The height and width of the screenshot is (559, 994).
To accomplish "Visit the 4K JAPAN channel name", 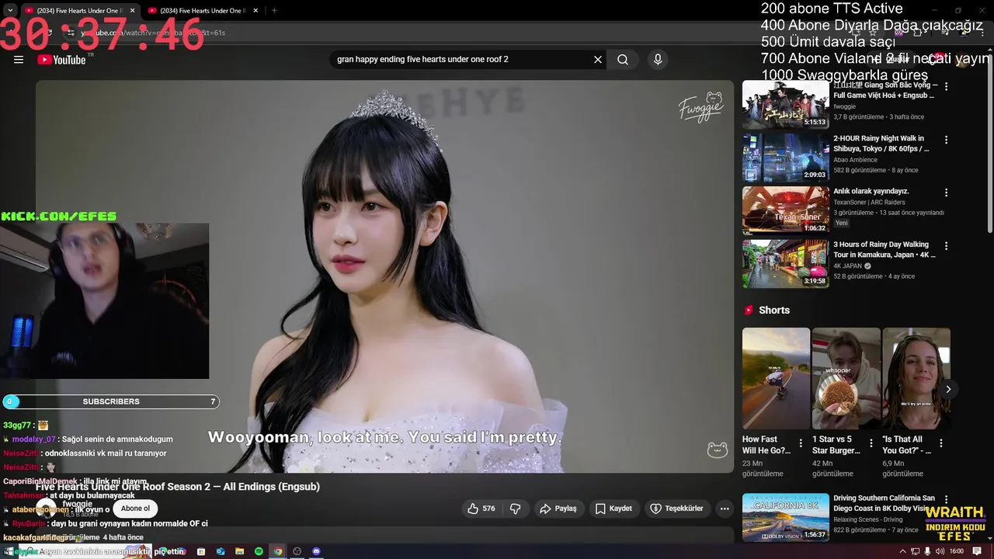I will (847, 266).
